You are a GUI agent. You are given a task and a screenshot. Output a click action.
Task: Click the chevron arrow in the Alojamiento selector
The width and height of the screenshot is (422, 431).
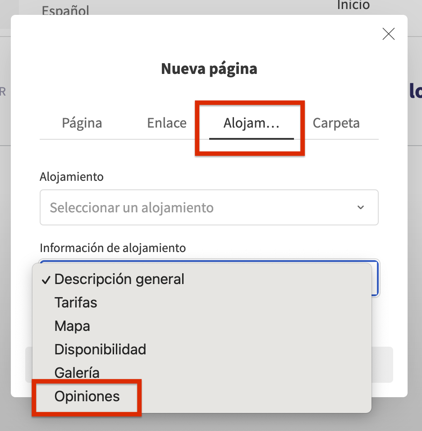pos(360,208)
